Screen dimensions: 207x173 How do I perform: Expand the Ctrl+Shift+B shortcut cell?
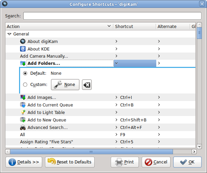pyautogui.click(x=116, y=120)
